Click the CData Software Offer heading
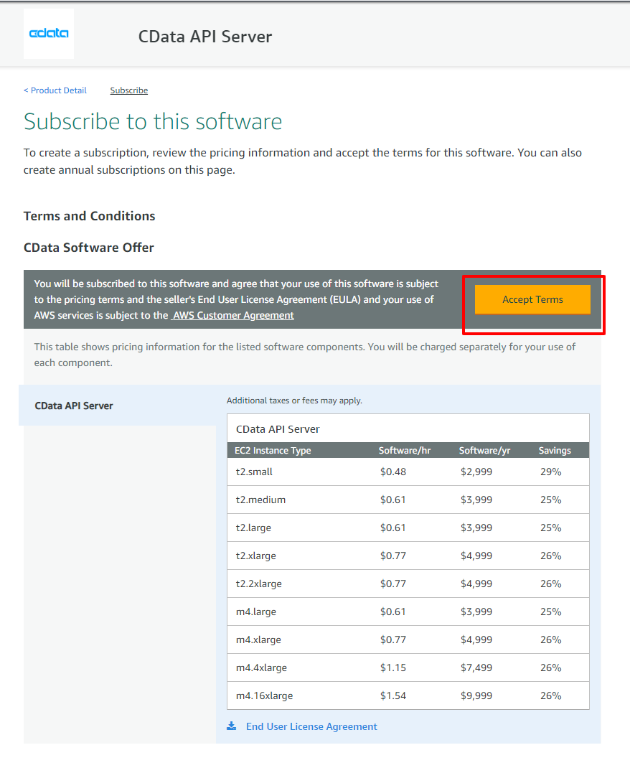The width and height of the screenshot is (630, 768). [x=88, y=248]
